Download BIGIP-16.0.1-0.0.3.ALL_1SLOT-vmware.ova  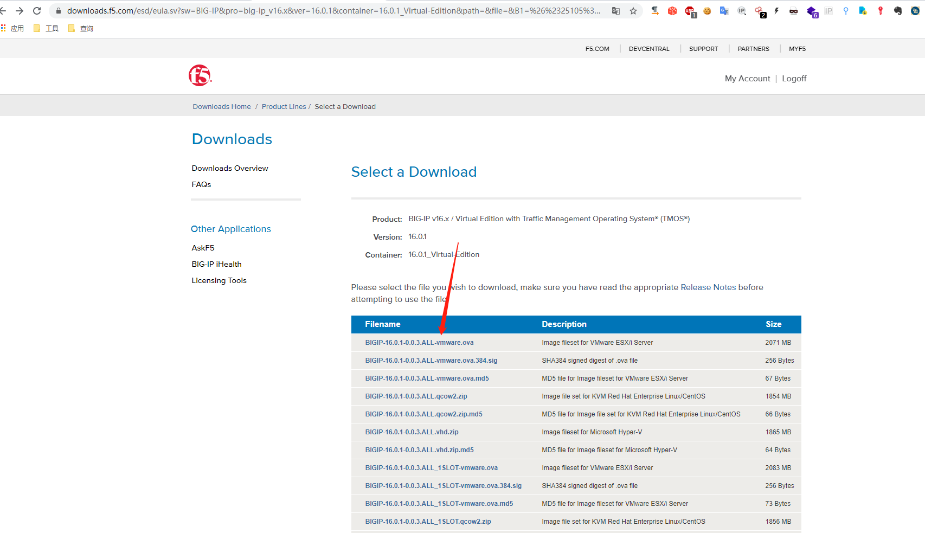431,468
